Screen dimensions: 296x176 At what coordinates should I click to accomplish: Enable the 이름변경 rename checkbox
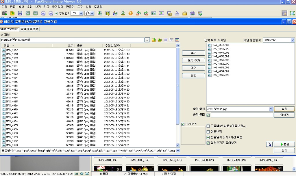tap(208, 132)
